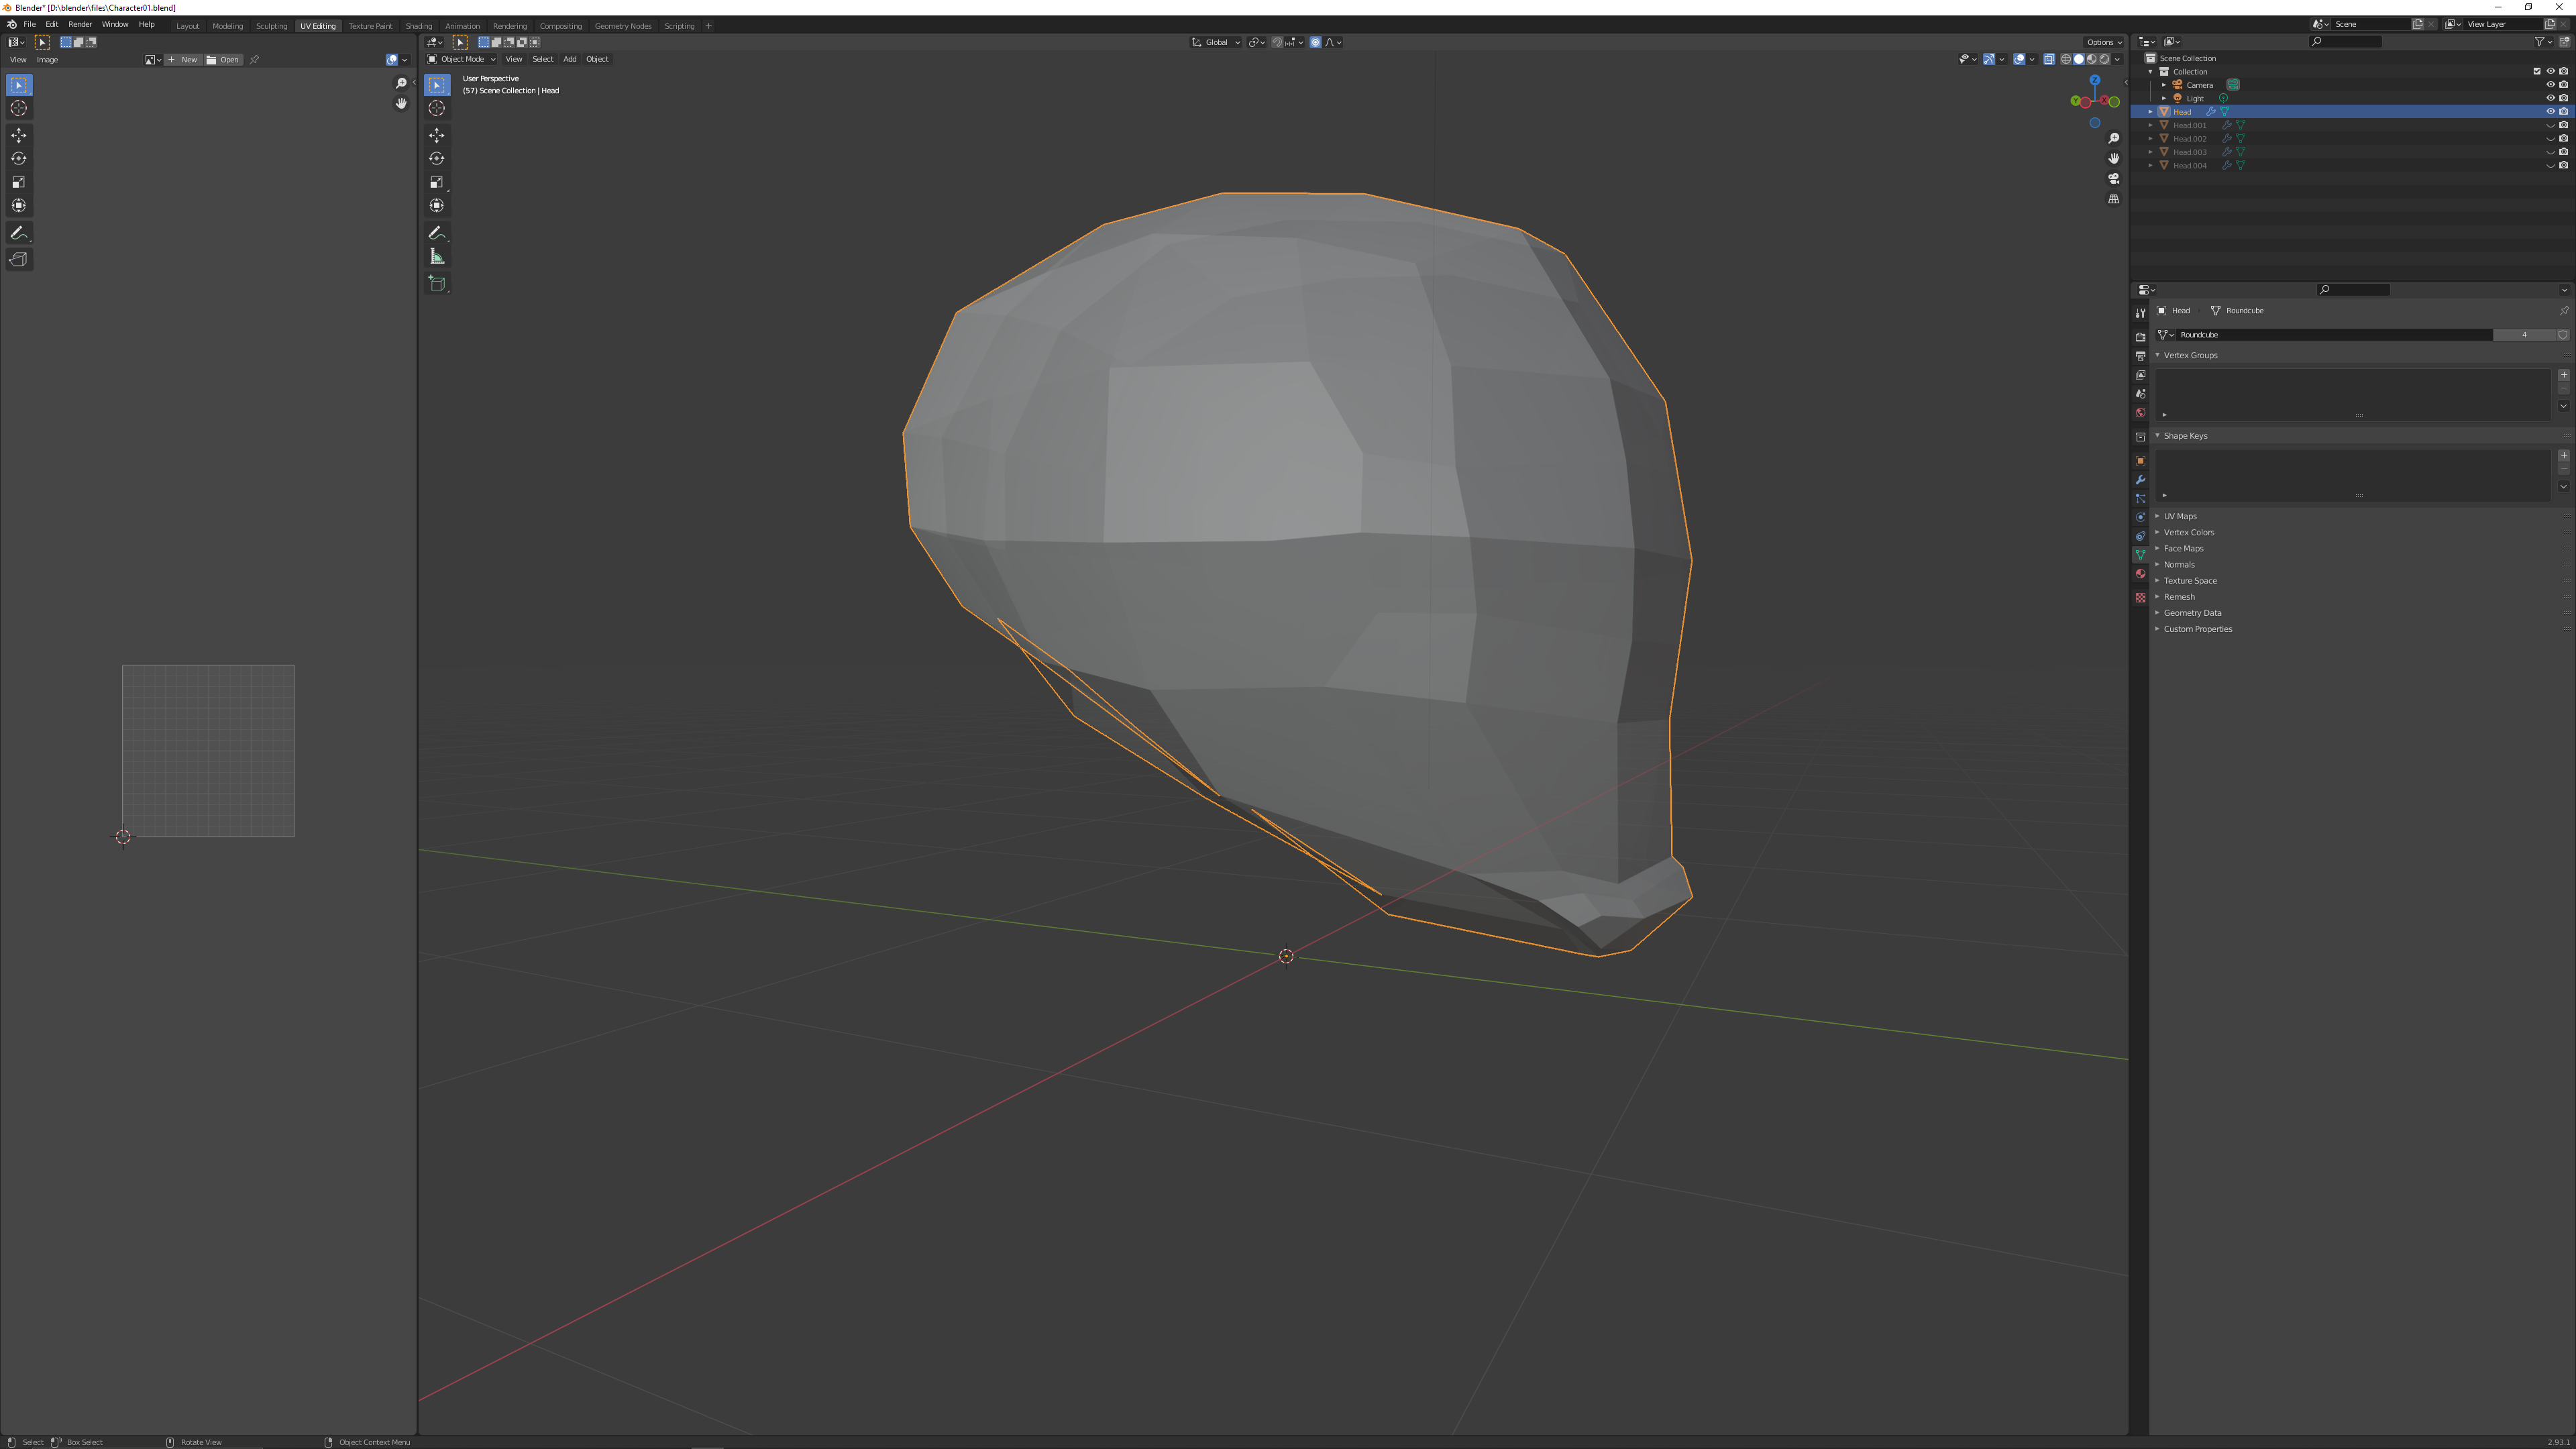Image resolution: width=2576 pixels, height=1449 pixels.
Task: Open the Render menu
Action: [80, 25]
